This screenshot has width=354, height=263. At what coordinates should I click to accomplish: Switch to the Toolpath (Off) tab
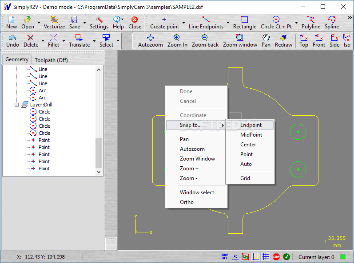[51, 60]
